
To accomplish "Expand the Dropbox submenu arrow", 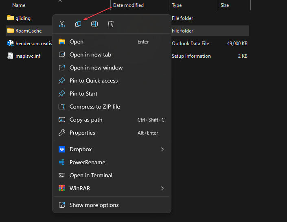I will 162,149.
